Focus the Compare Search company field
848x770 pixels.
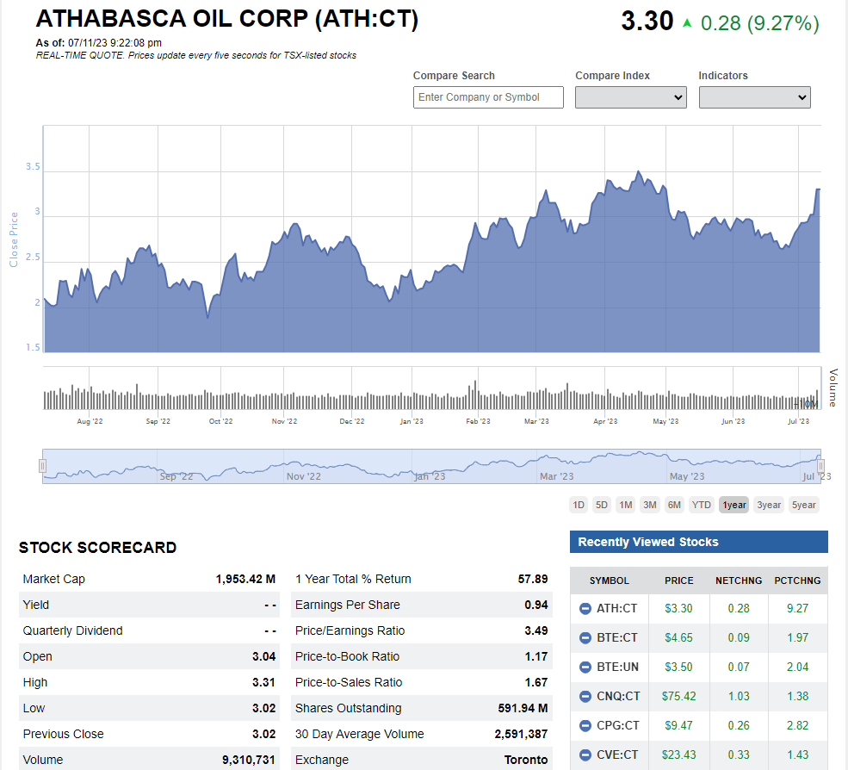point(488,97)
